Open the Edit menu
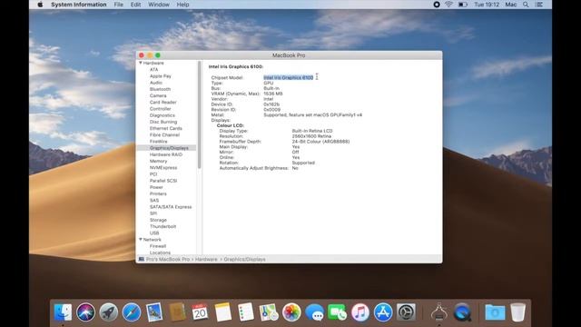 point(135,5)
